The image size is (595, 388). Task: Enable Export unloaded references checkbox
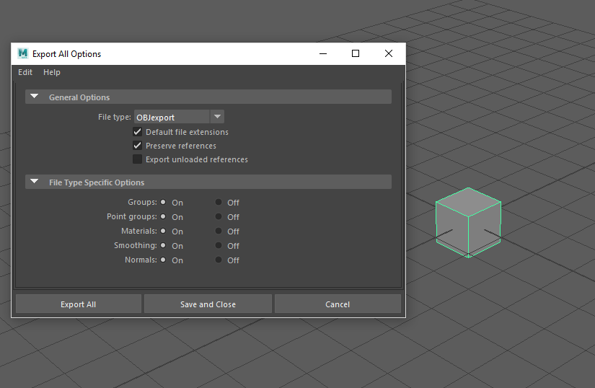[x=137, y=159]
